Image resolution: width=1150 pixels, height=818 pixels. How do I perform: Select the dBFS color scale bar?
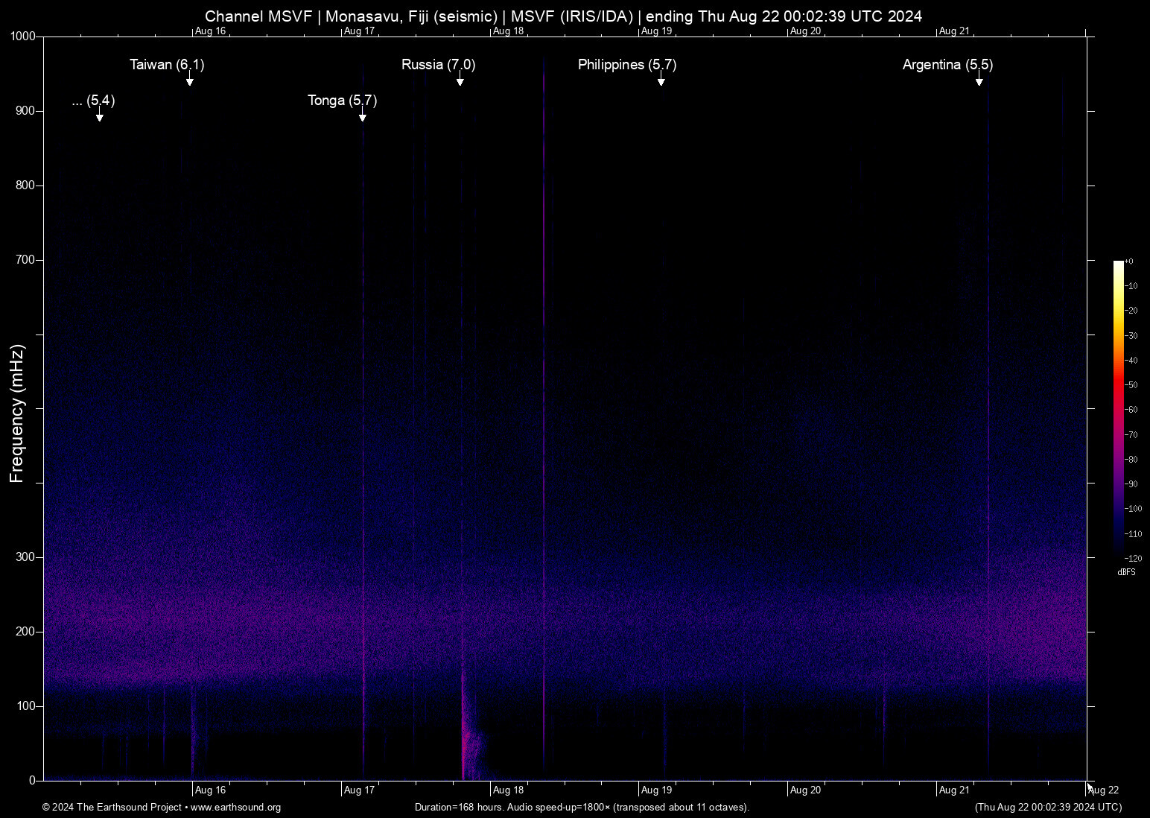pyautogui.click(x=1120, y=410)
